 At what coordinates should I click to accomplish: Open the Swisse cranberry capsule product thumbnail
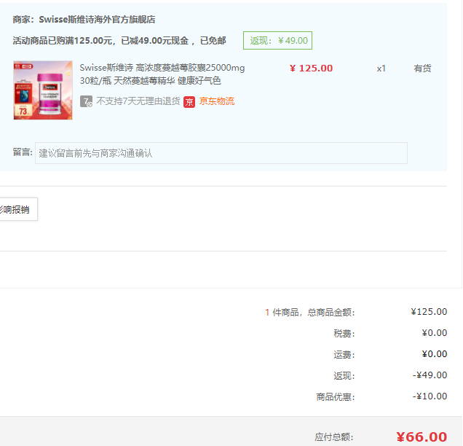point(43,90)
